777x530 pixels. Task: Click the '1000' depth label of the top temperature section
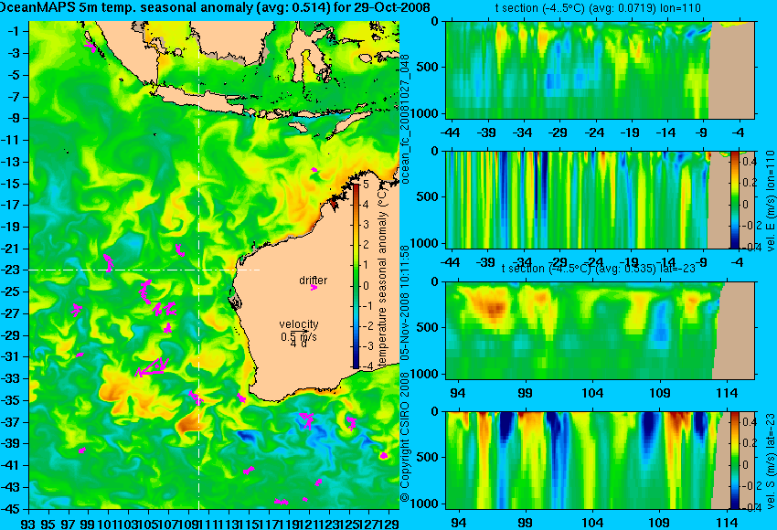(x=426, y=113)
